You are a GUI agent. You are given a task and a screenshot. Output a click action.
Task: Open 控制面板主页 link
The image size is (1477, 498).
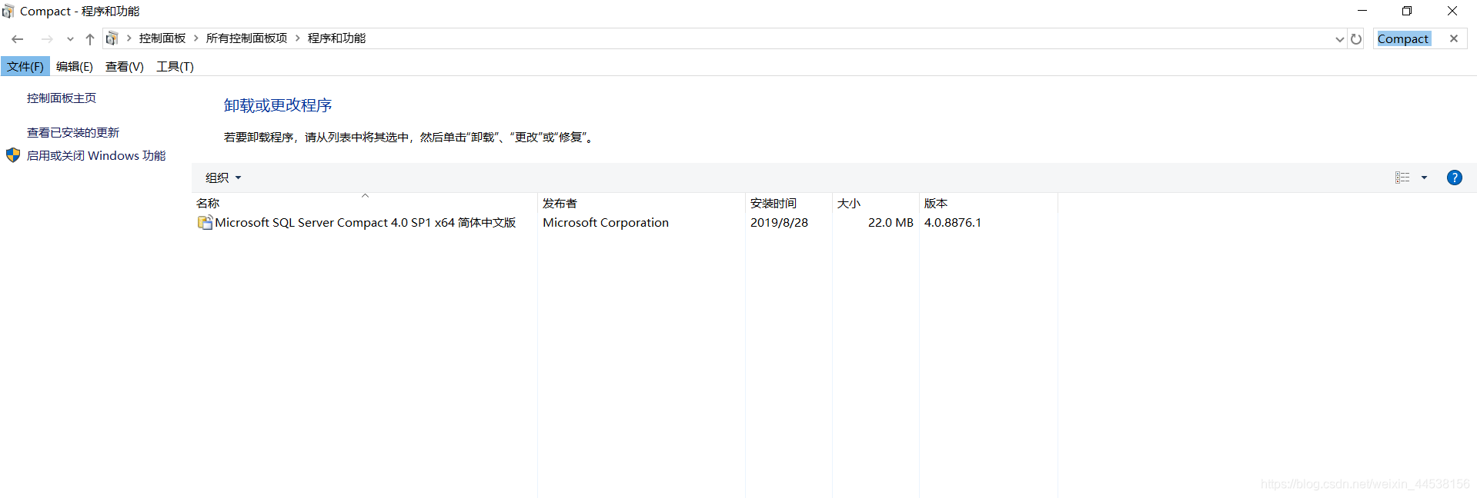click(x=62, y=98)
